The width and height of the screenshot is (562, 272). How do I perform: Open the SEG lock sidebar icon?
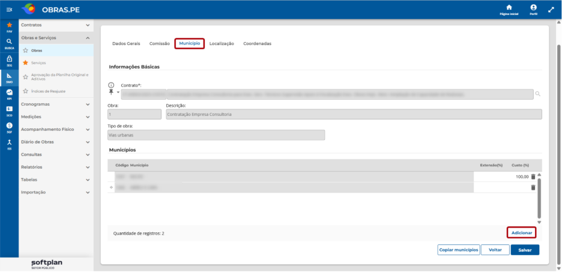pos(10,61)
